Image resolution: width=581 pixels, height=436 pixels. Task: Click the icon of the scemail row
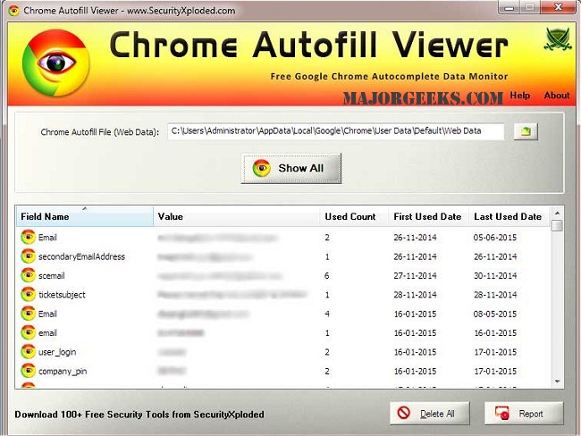pos(29,275)
